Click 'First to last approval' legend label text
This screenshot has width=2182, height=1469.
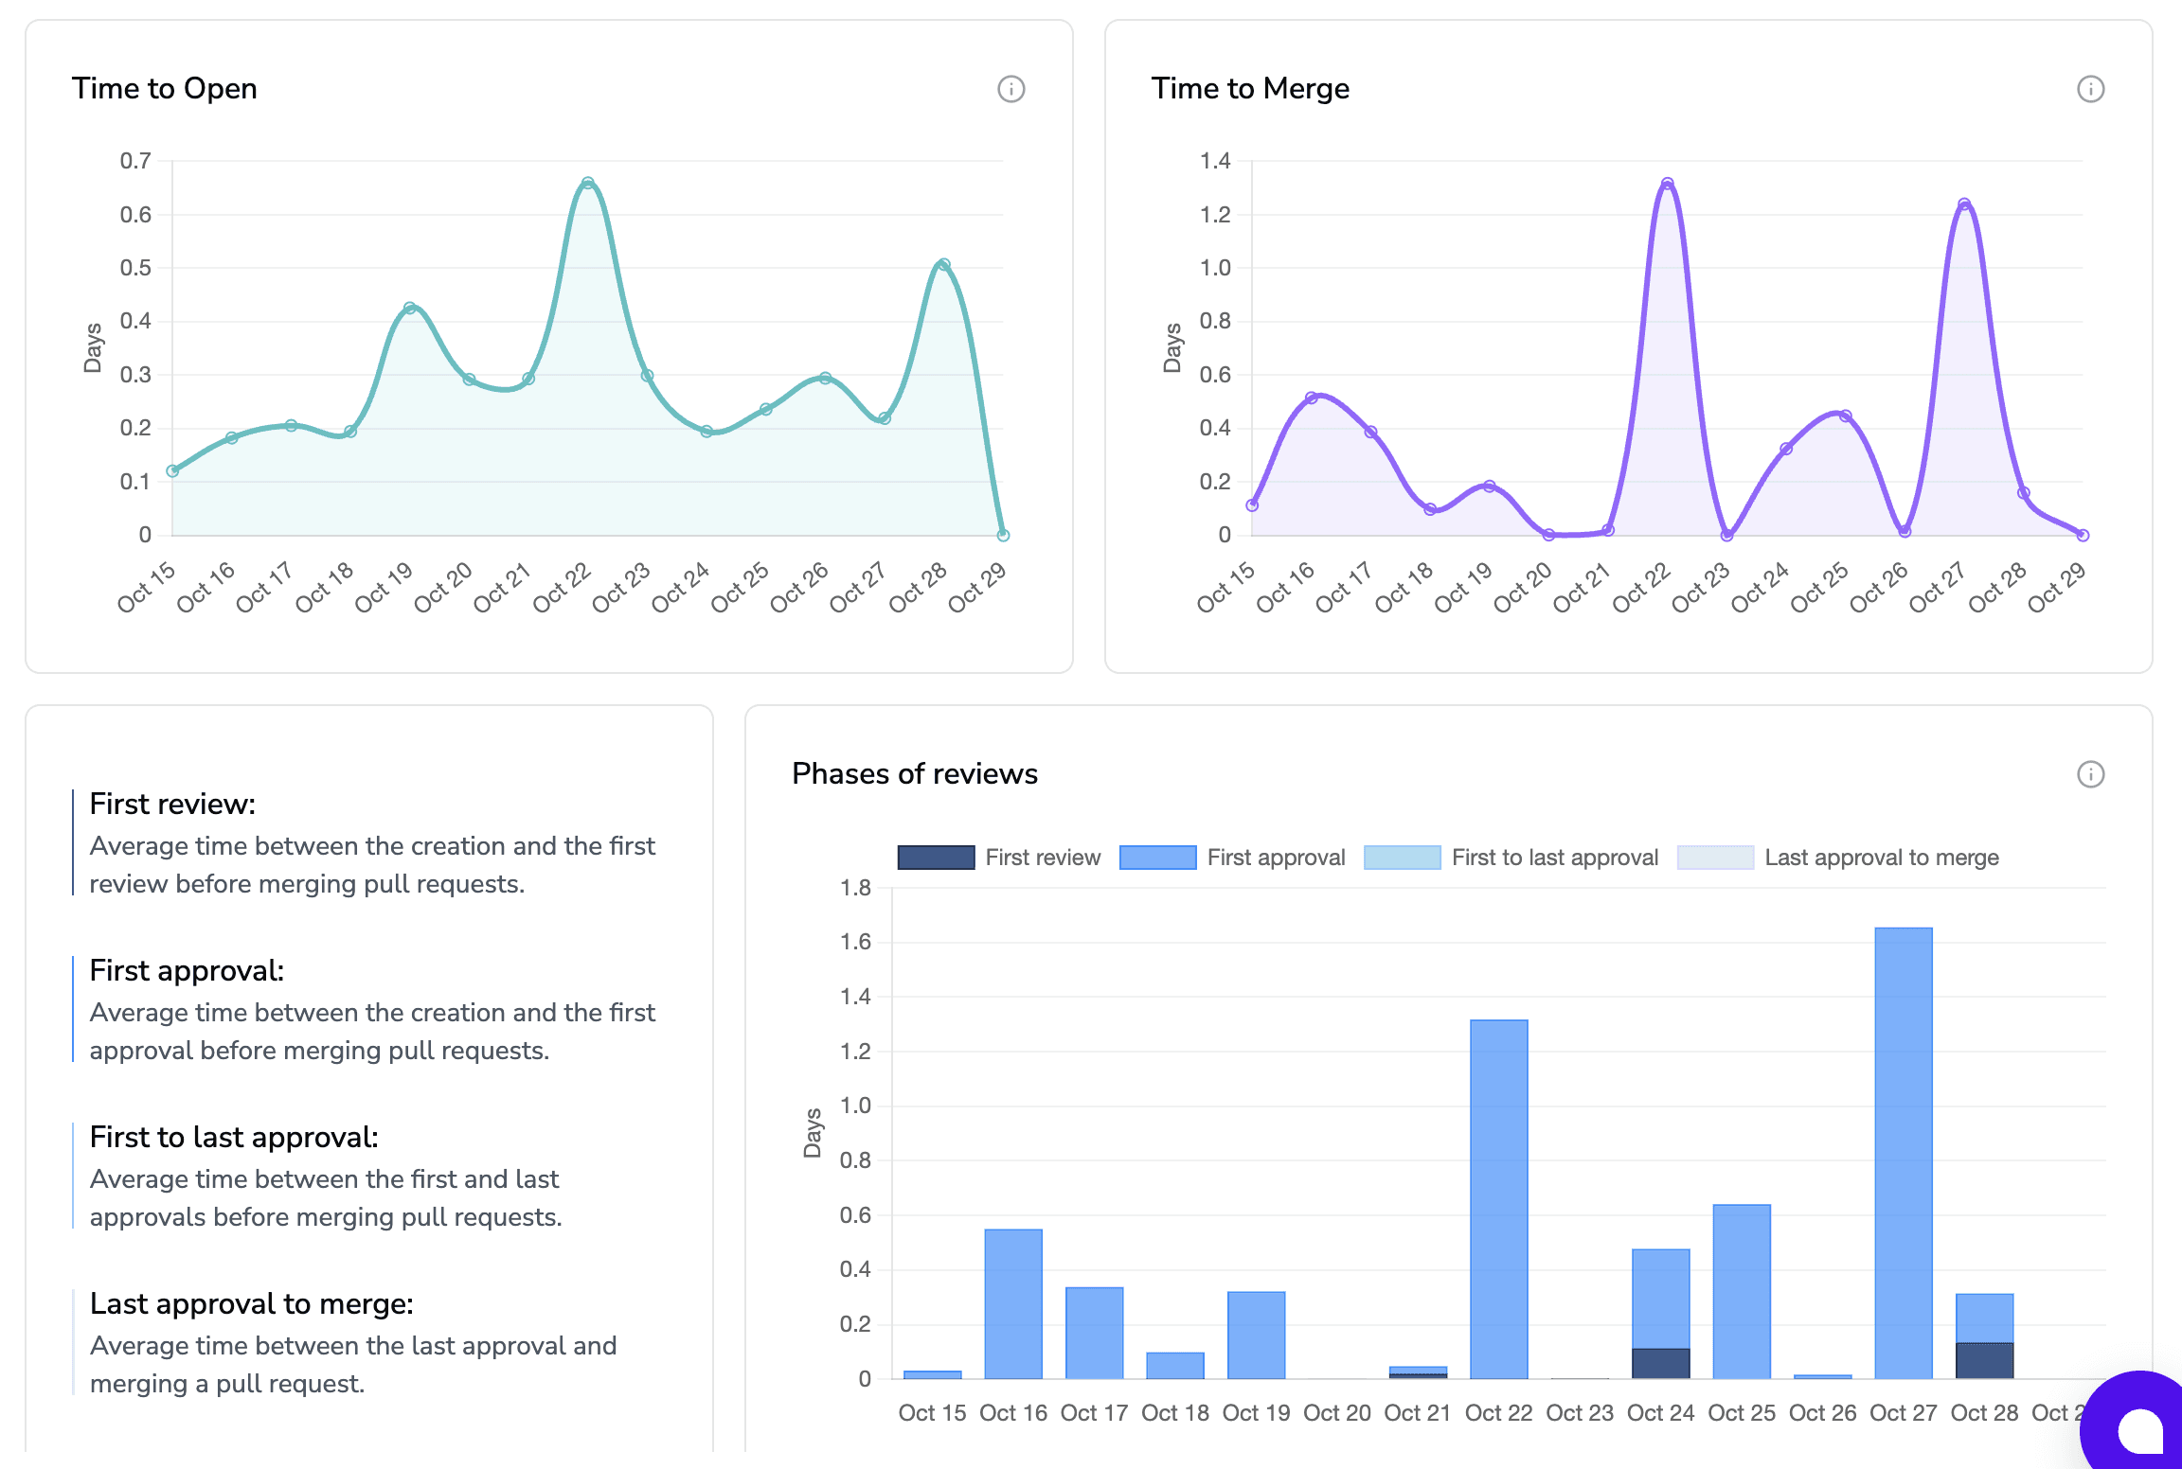tap(1555, 858)
